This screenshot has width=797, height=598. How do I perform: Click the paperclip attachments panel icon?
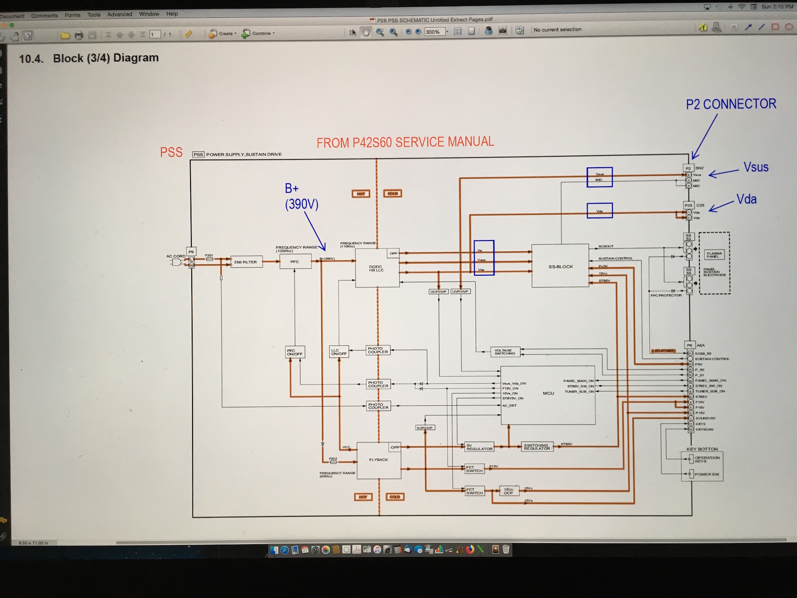click(3, 536)
